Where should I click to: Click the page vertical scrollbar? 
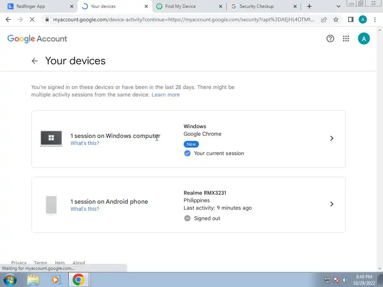click(380, 149)
